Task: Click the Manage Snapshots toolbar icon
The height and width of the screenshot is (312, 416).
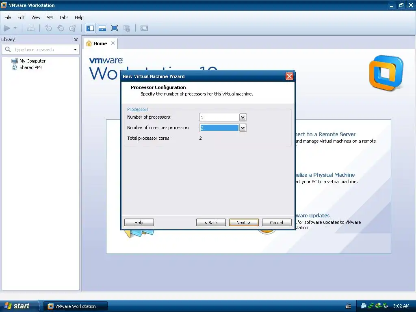Action: (72, 28)
